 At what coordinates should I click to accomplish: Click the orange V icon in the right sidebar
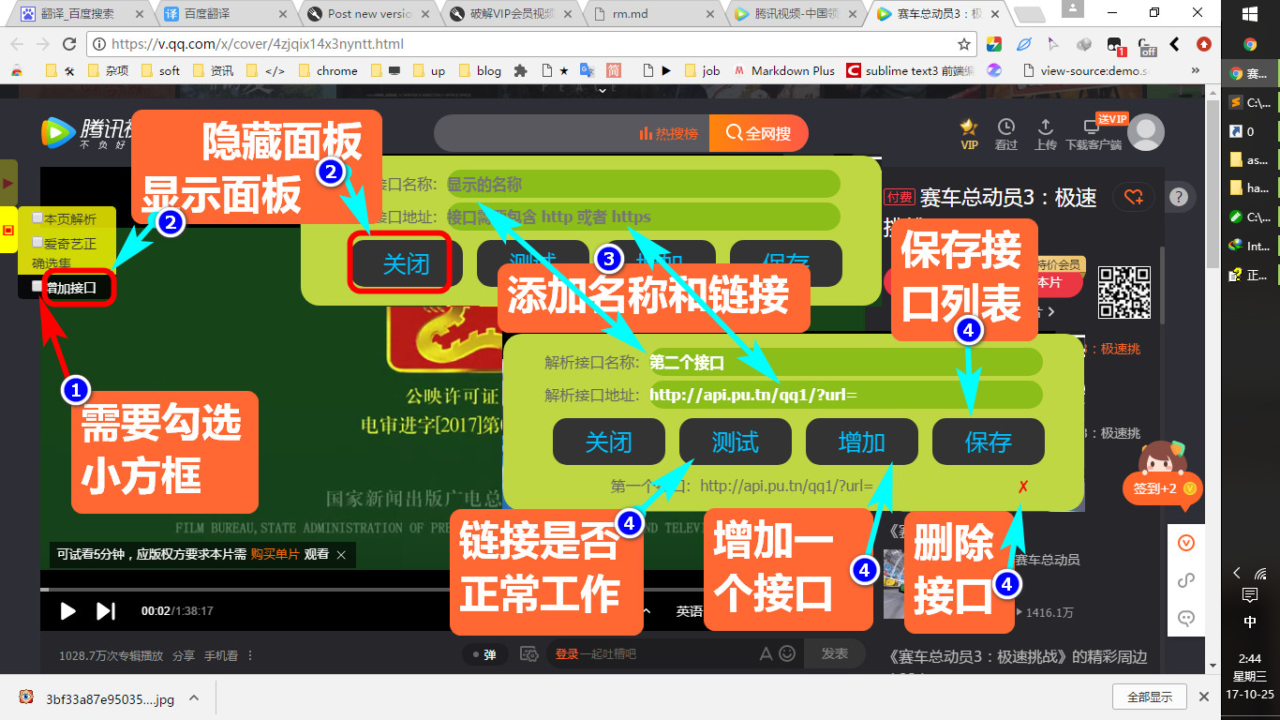point(1186,544)
